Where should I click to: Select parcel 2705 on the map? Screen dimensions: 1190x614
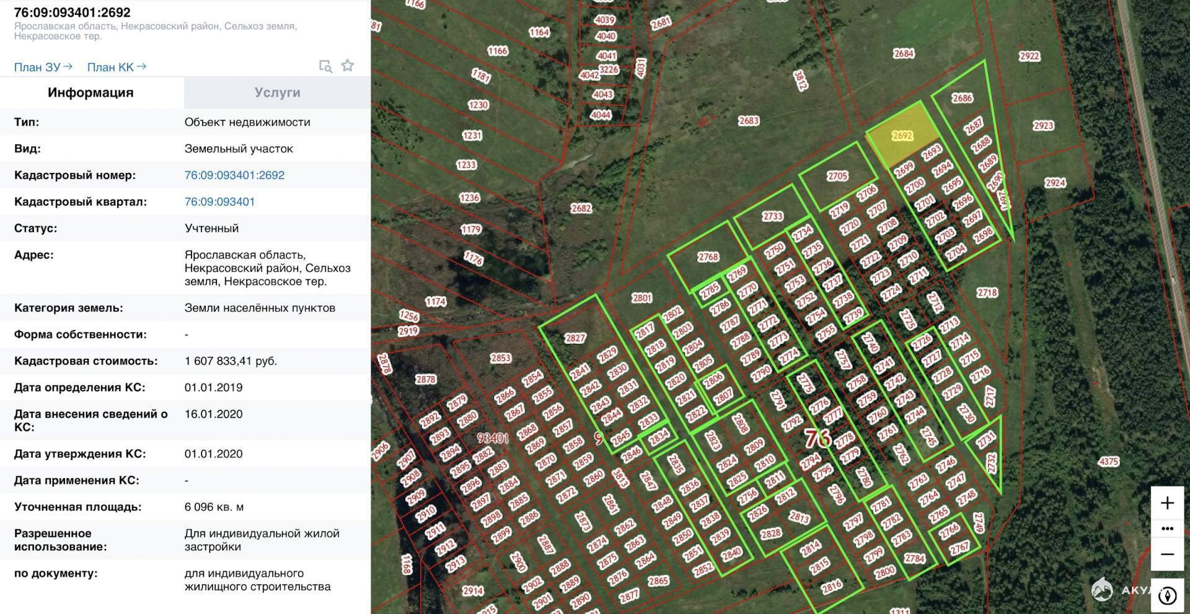pos(837,176)
